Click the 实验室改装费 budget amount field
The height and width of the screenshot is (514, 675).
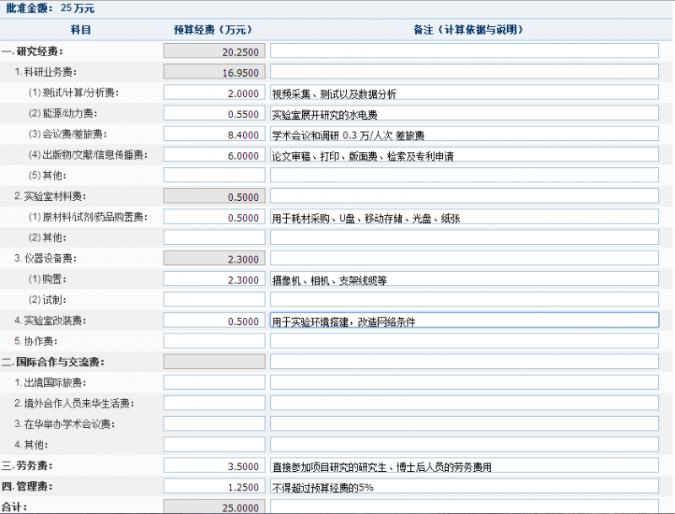click(214, 320)
